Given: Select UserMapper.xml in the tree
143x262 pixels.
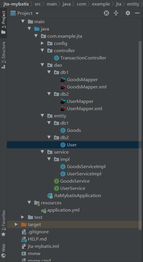Looking at the screenshot, I should [x=84, y=109].
